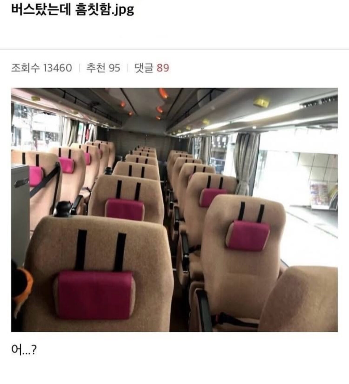Click the black knob atop left seat

(63, 208)
